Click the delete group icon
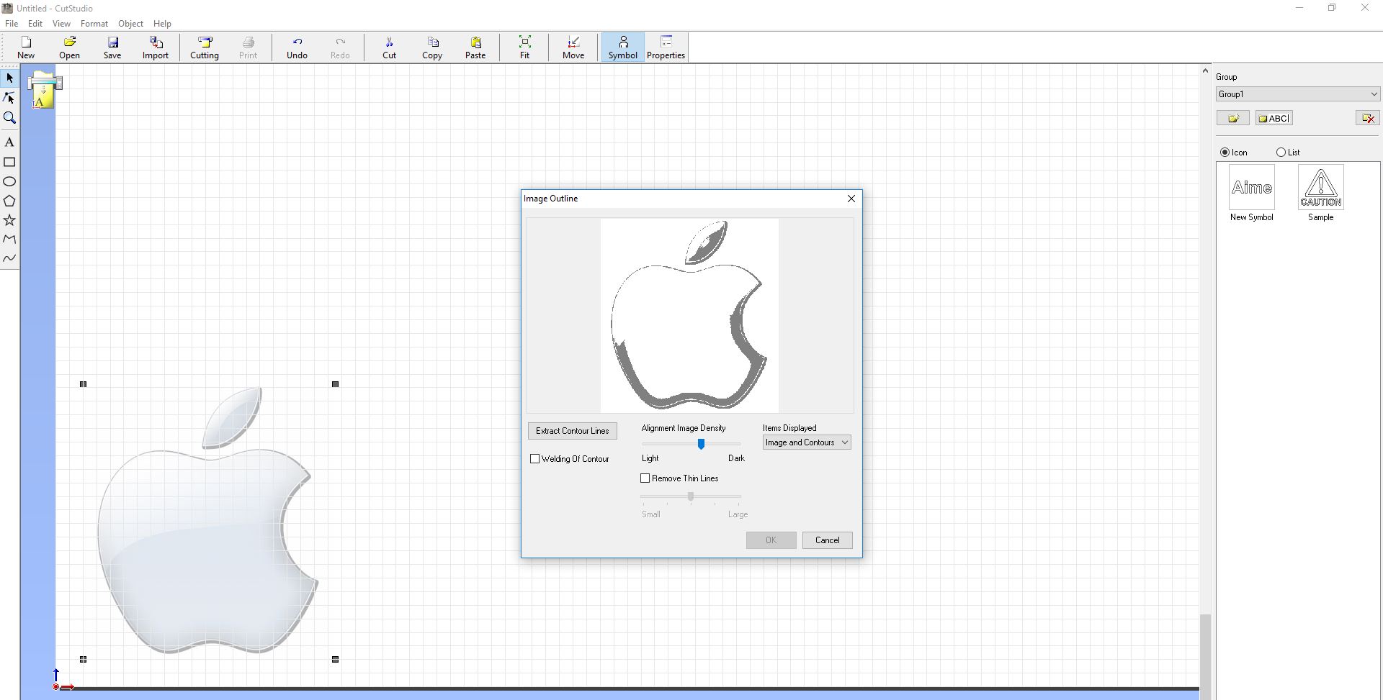This screenshot has height=700, width=1383. 1368,118
